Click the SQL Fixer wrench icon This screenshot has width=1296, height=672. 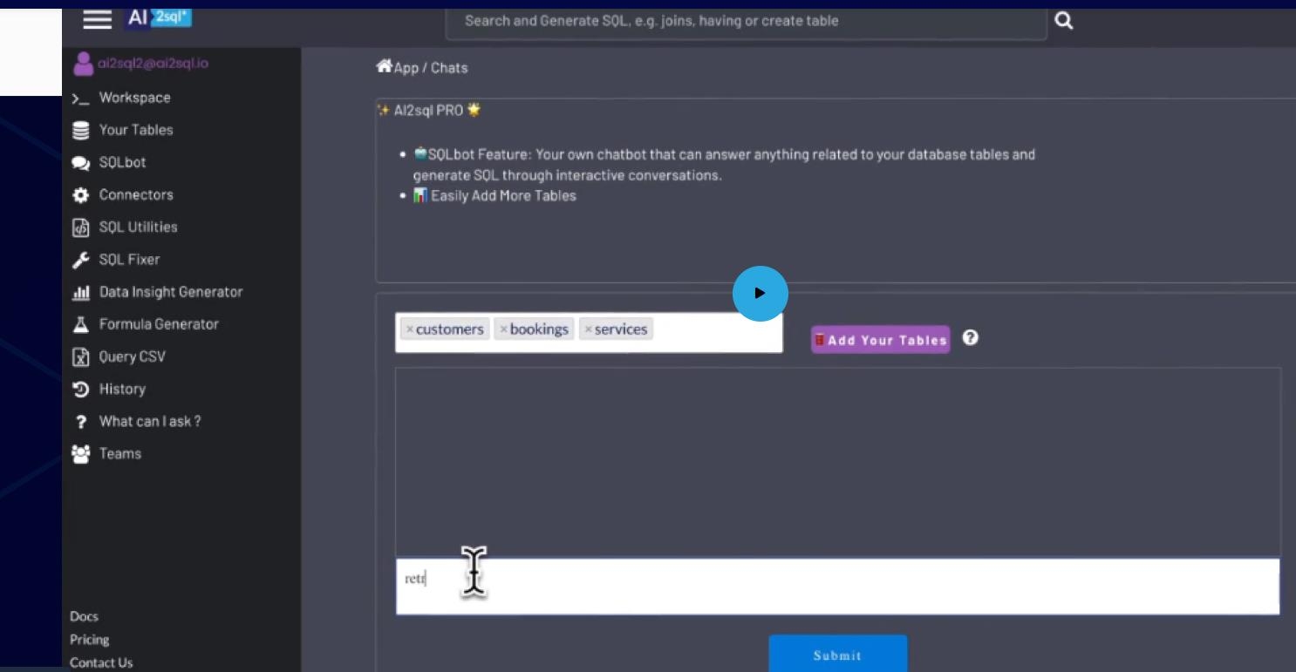(x=81, y=260)
